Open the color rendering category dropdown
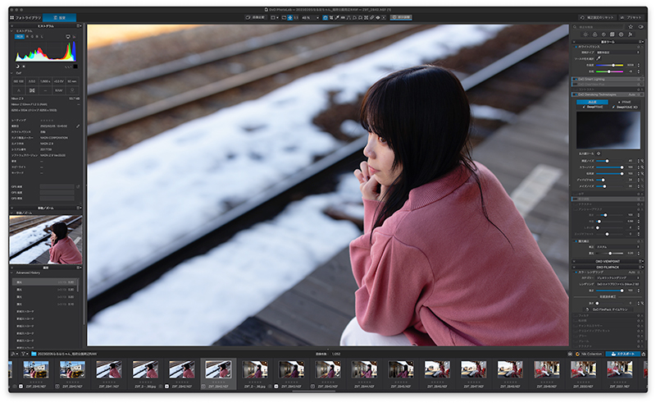This screenshot has width=656, height=403. click(617, 277)
